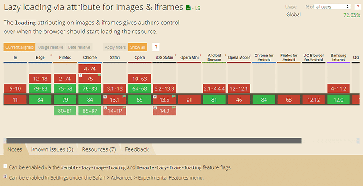
Task: Select the Chrome 85-87 future version cell
Action: pos(90,111)
